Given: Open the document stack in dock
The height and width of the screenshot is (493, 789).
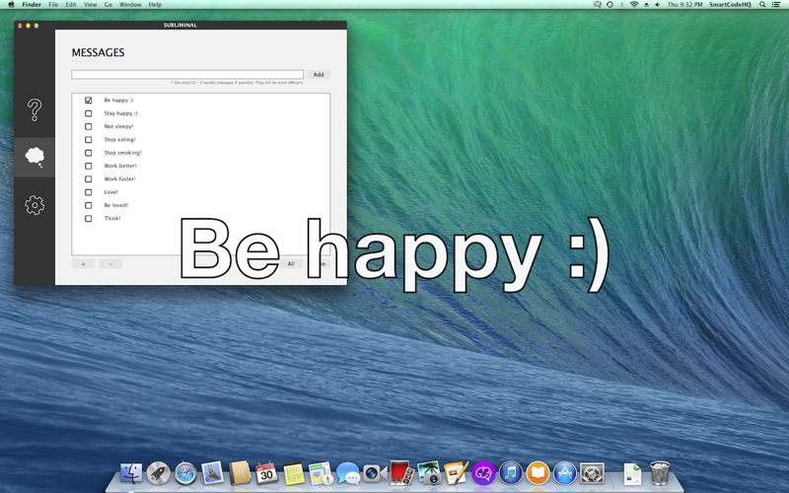Looking at the screenshot, I should [x=632, y=473].
